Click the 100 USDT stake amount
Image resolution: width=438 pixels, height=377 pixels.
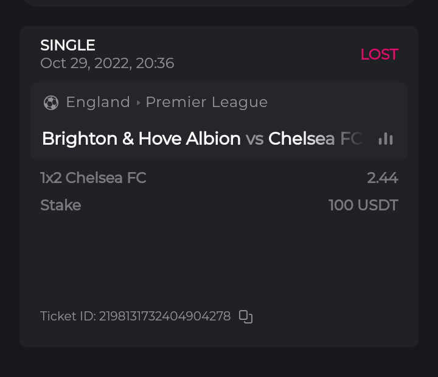[363, 206]
